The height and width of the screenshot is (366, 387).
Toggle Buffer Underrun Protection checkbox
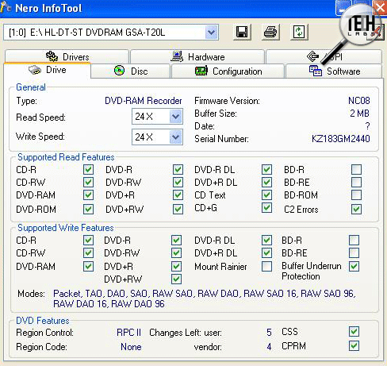coord(354,267)
